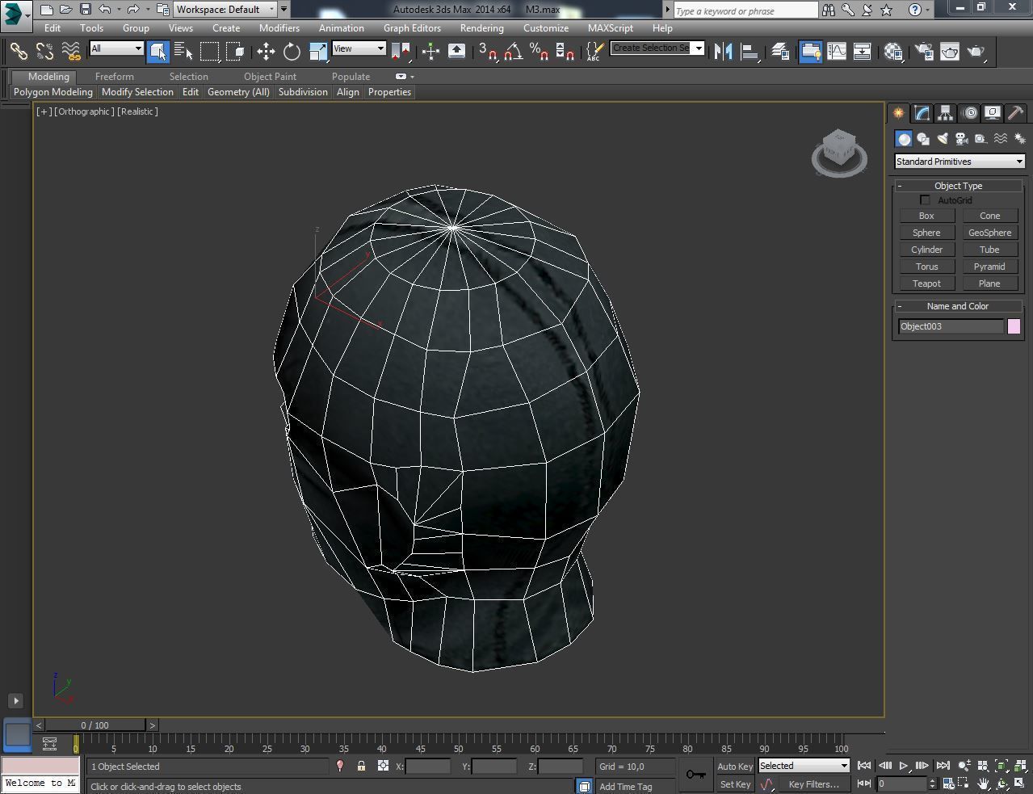Collapse the Name and Color rollout
The width and height of the screenshot is (1033, 794).
click(958, 306)
